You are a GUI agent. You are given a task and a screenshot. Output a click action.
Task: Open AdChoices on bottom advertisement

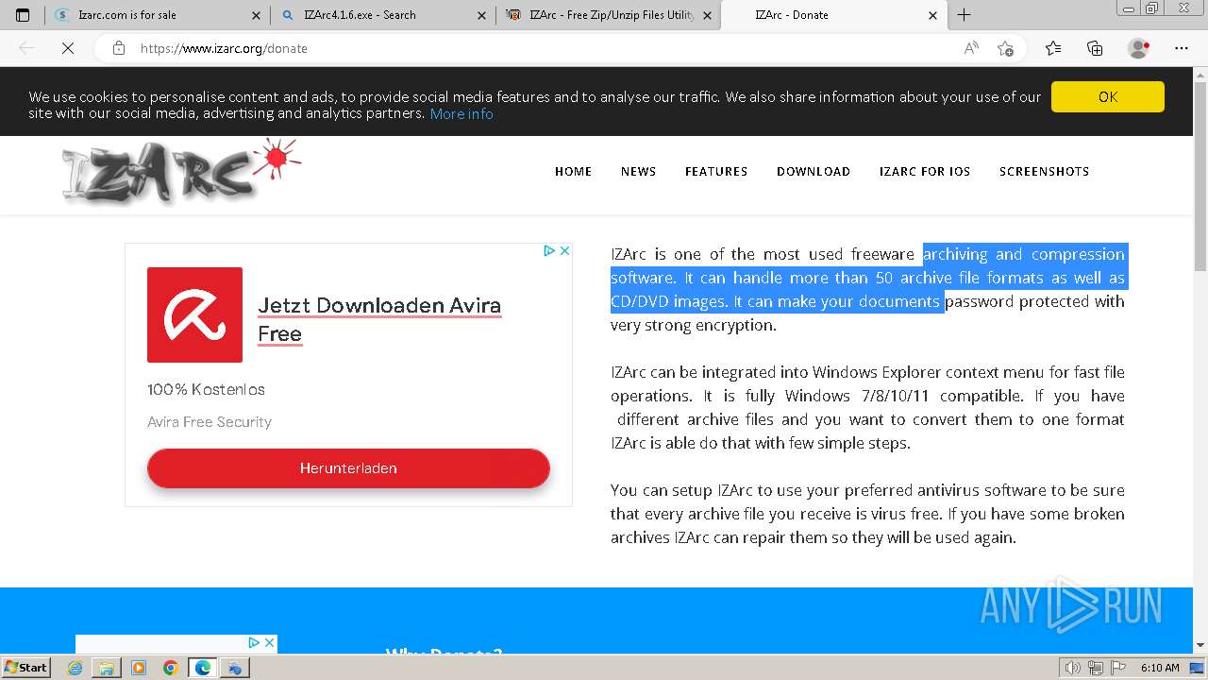pos(254,642)
